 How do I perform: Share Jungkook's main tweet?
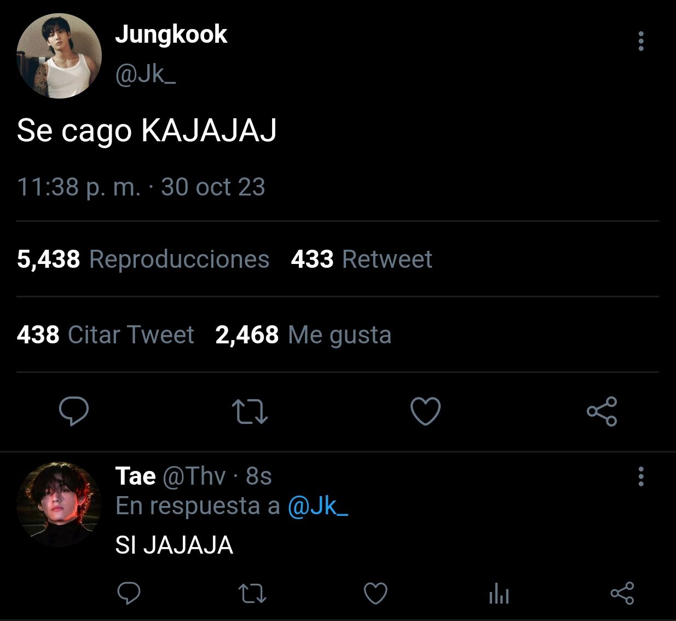[x=602, y=412]
